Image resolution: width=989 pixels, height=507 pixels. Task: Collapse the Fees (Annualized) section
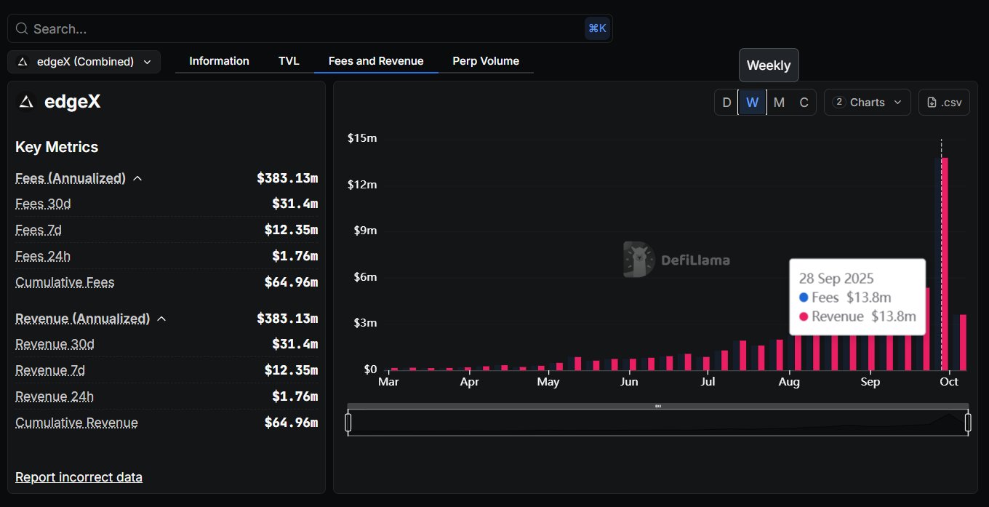tap(137, 177)
